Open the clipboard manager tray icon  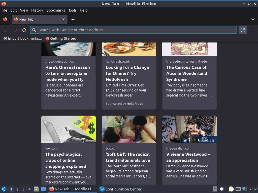pos(231,189)
